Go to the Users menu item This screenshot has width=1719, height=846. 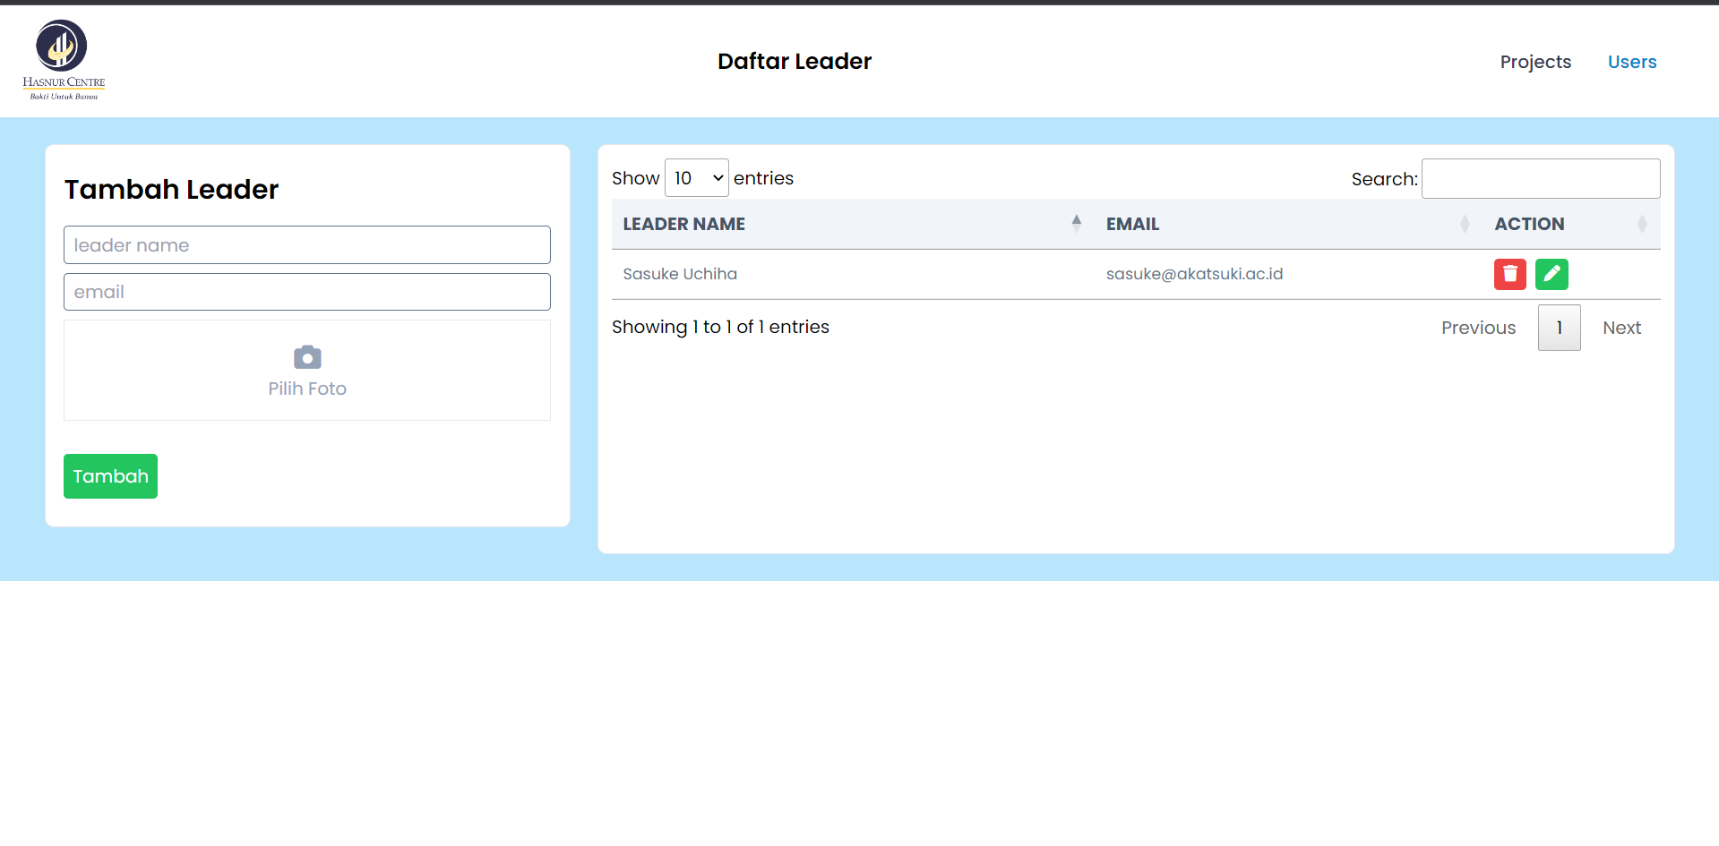[x=1632, y=62]
